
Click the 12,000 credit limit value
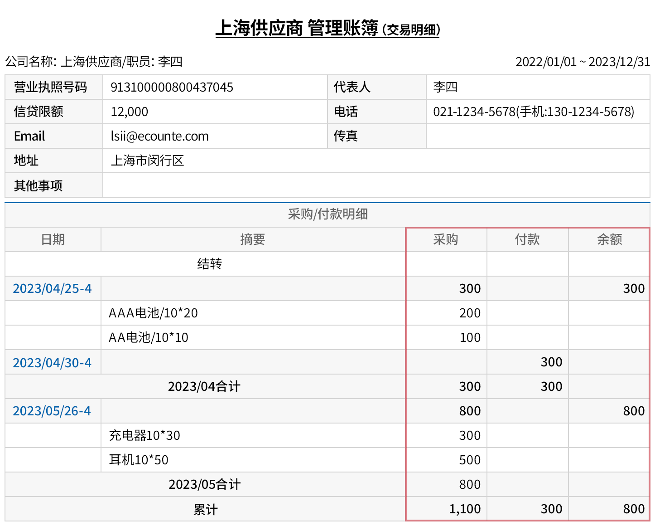click(x=130, y=112)
